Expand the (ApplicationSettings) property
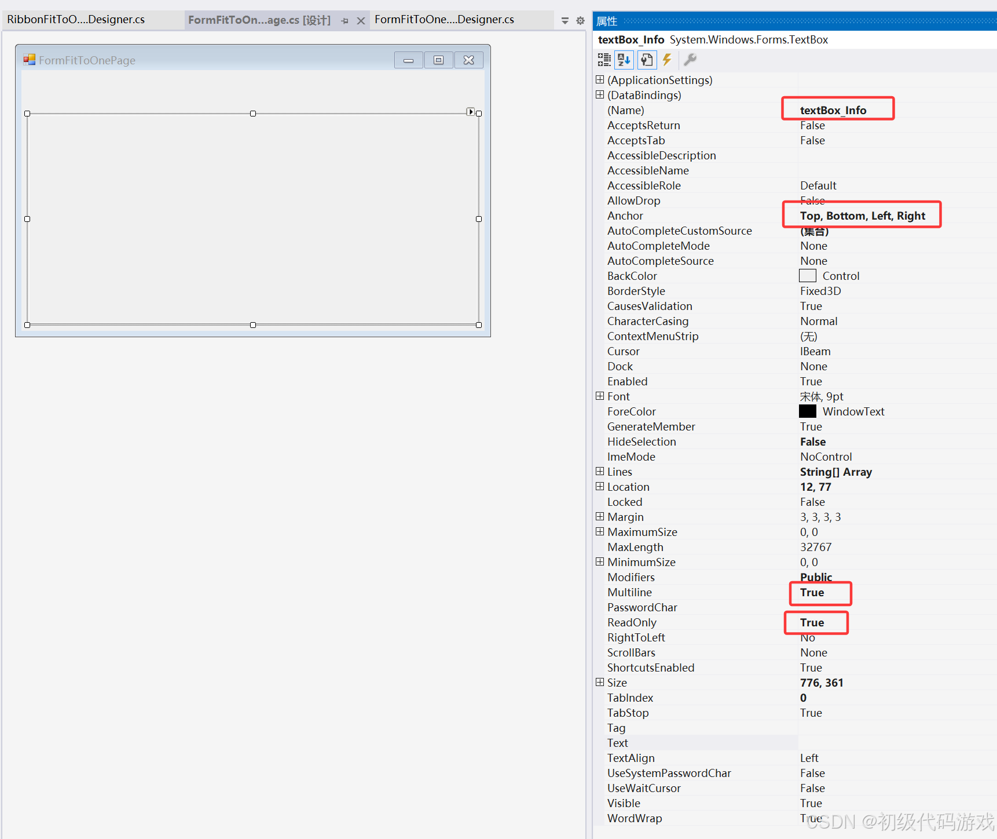 [x=600, y=79]
